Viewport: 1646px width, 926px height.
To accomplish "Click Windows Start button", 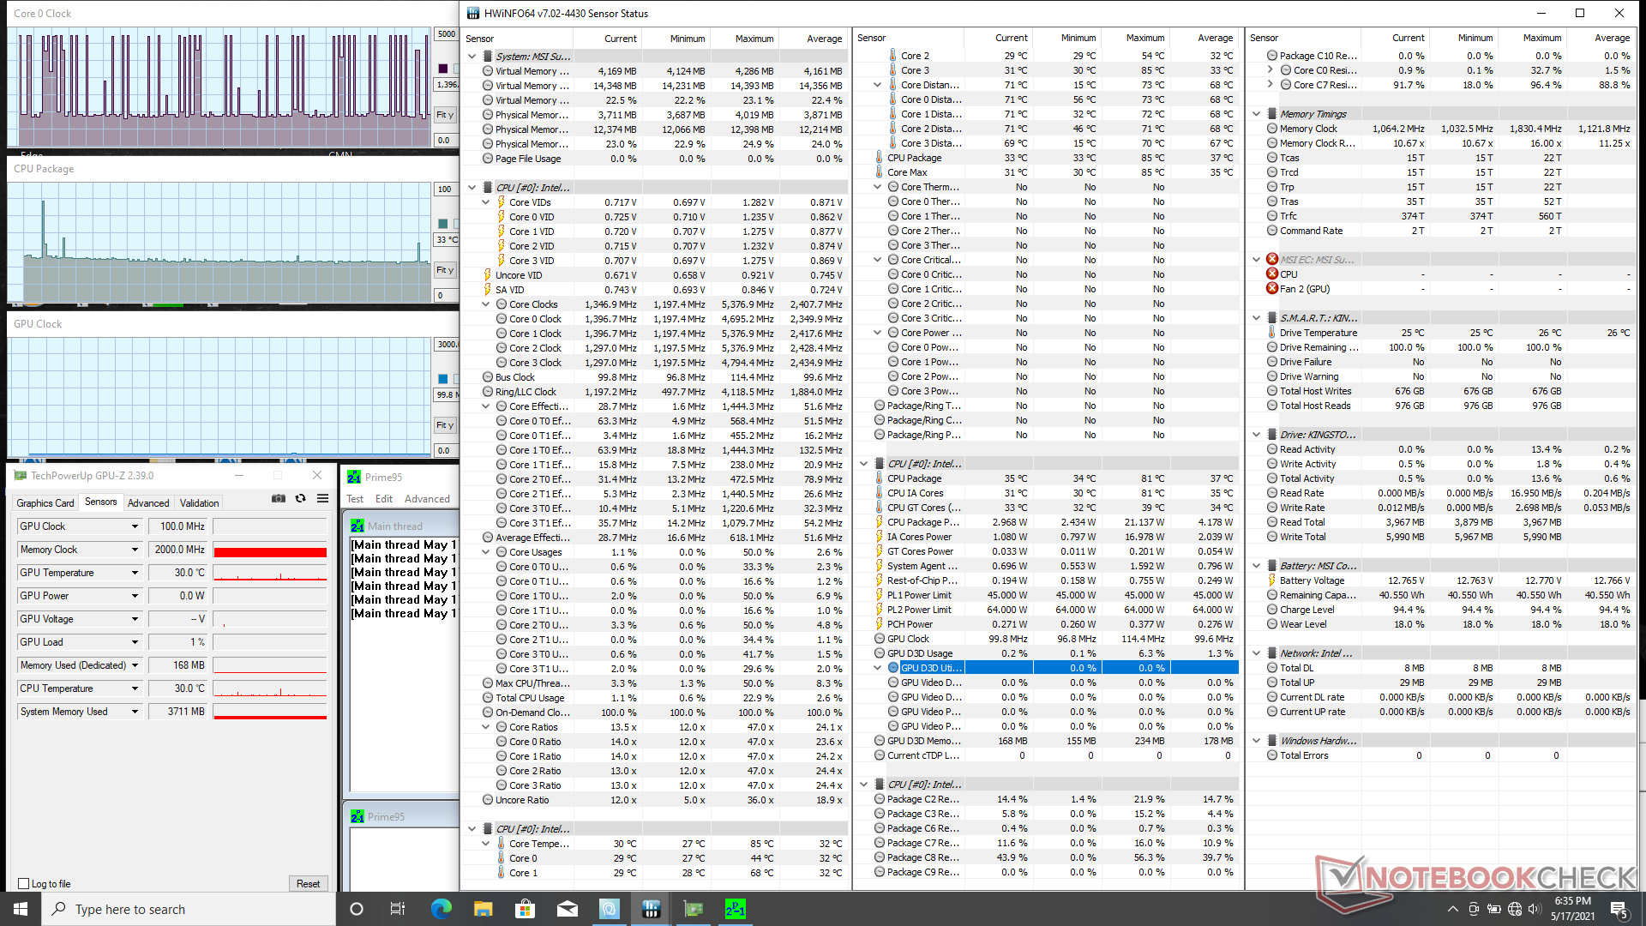I will [x=20, y=909].
